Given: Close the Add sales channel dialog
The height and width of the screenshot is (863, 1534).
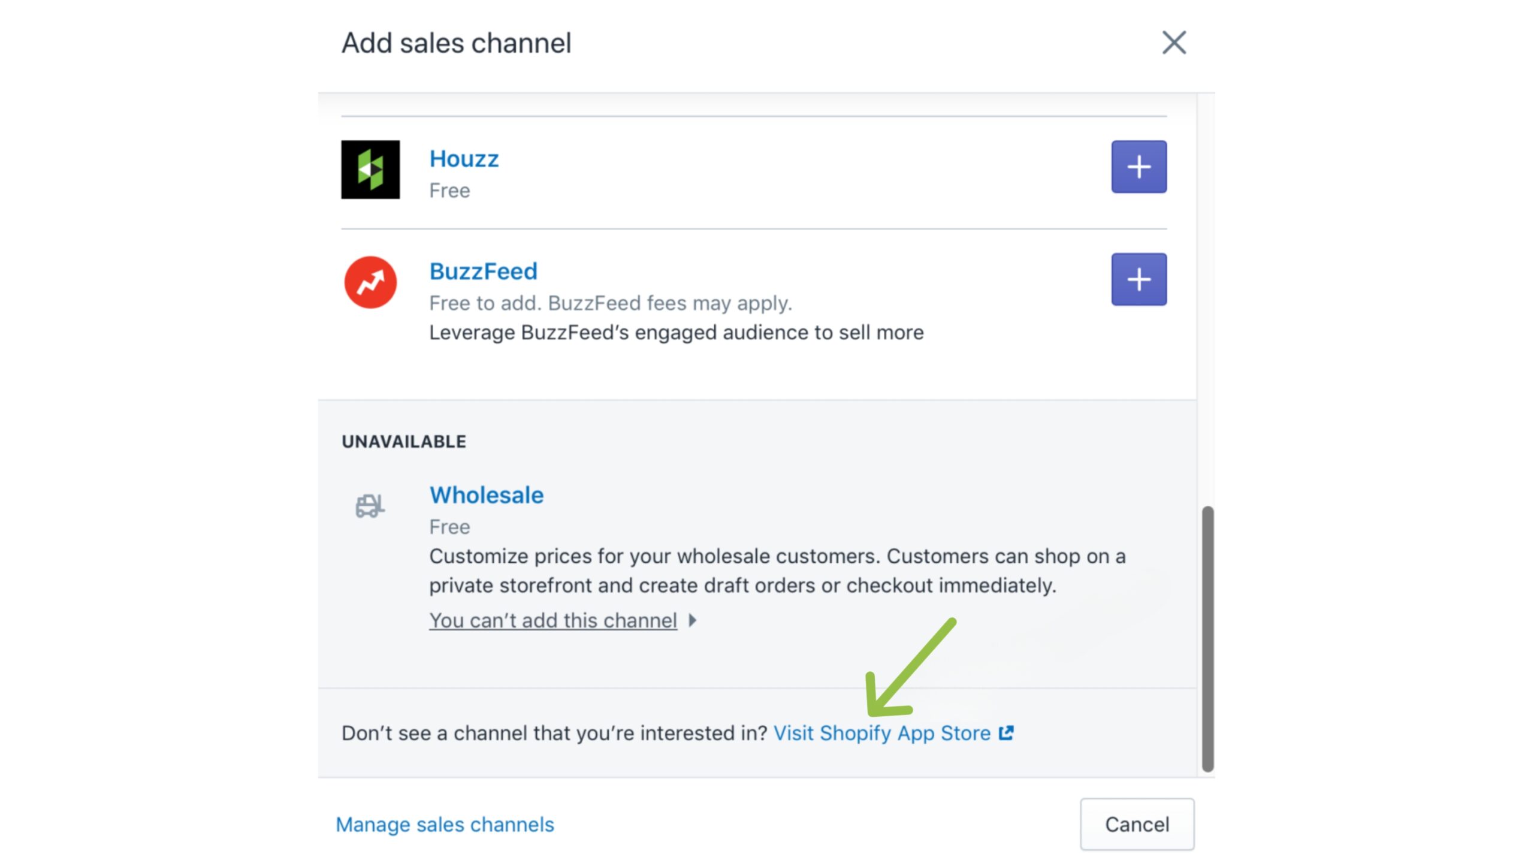Looking at the screenshot, I should [x=1174, y=43].
